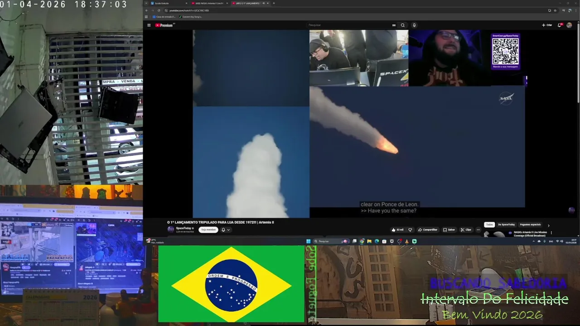Click the ENG language indicator in tray

(551, 241)
